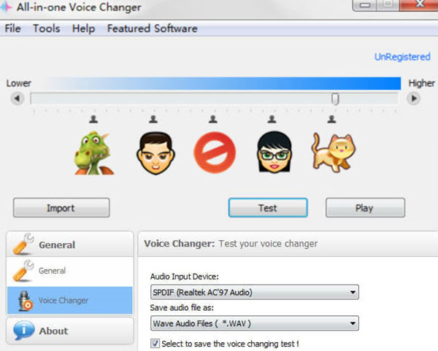Viewport: 438px width, 351px height.
Task: Click the person marker above the female face
Action: point(272,119)
